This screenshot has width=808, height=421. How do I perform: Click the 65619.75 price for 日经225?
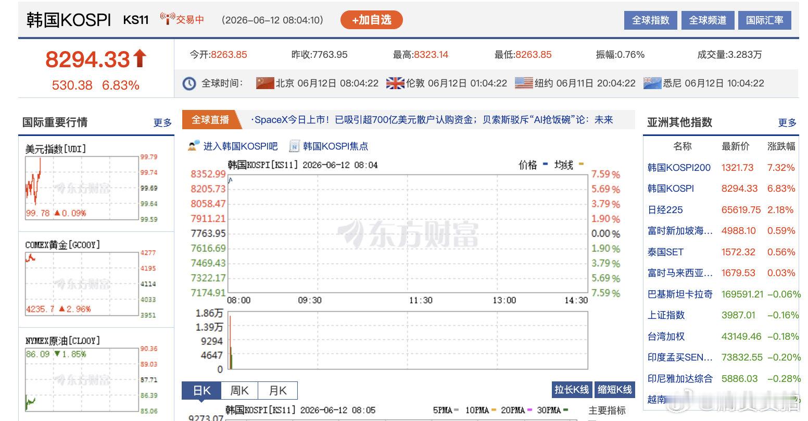[x=741, y=210]
